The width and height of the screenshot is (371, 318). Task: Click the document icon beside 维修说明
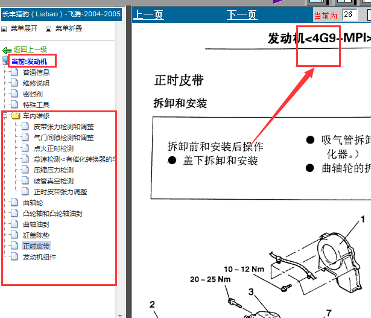14,83
